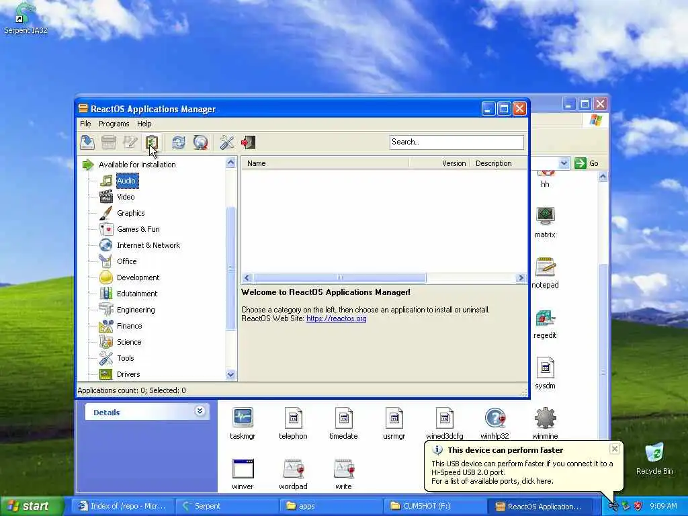Click the grayed Modify toolbar icon
The width and height of the screenshot is (688, 516).
coord(130,142)
